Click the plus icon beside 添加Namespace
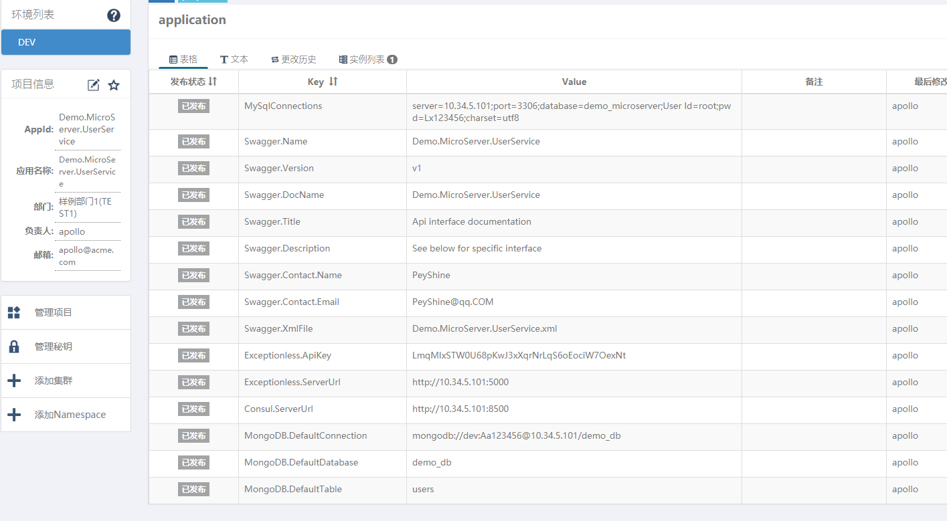 point(13,415)
